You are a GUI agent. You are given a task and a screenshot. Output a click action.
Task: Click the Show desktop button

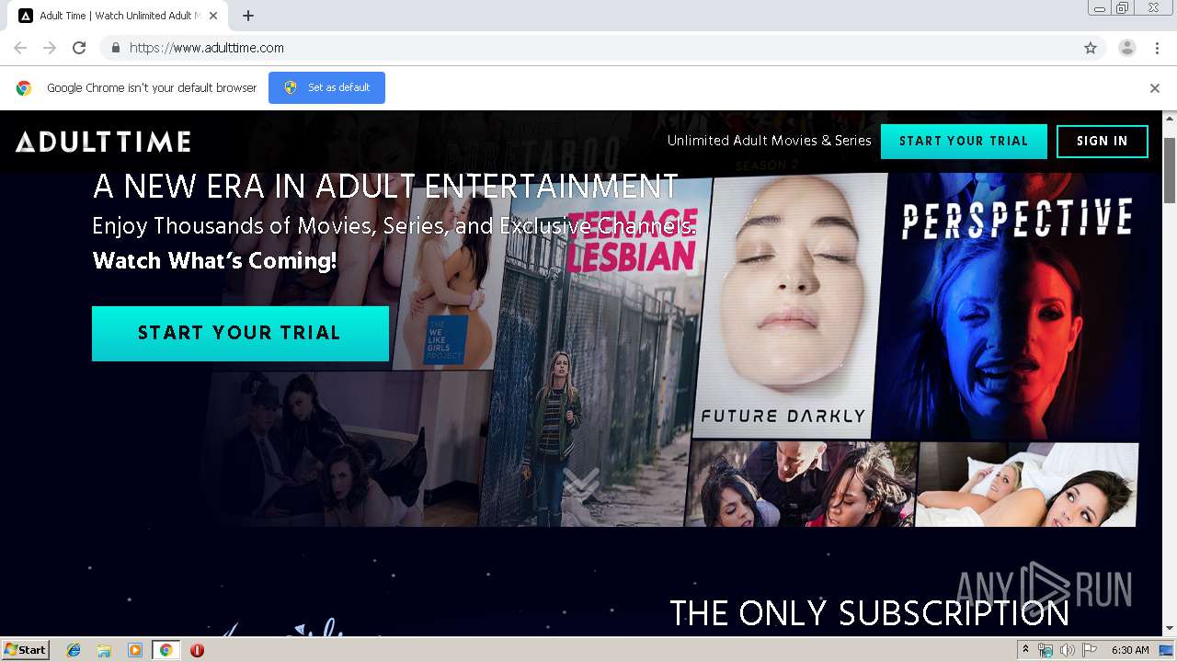tap(1168, 650)
